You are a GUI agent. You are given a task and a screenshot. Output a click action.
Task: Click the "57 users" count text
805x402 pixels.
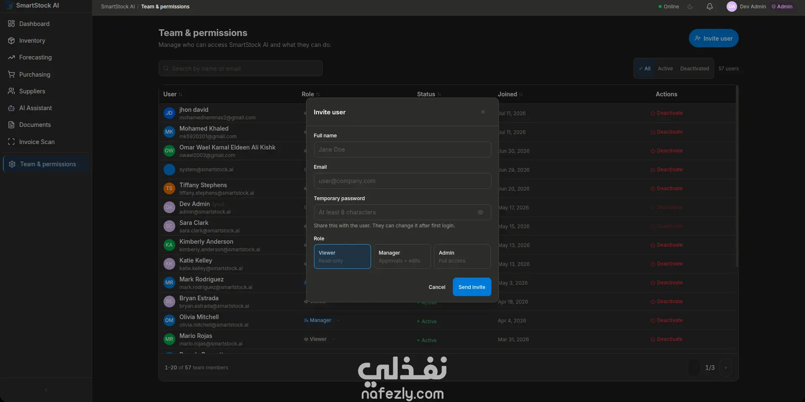(729, 69)
